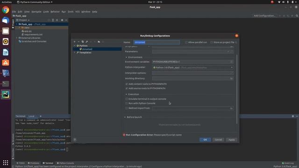
Task: Click the browse icon for Redirect input from
Action: (231, 108)
